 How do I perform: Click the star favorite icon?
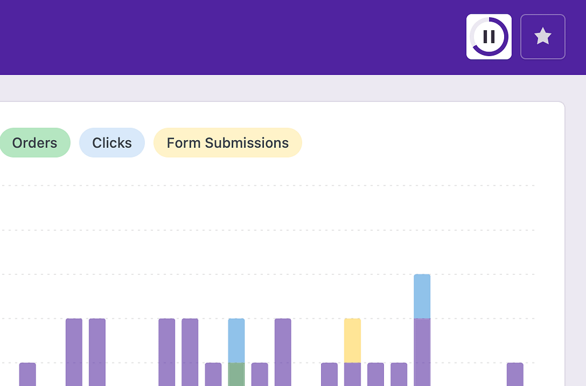click(x=543, y=37)
